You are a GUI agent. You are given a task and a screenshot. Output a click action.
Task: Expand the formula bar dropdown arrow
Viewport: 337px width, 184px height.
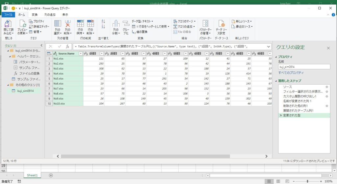tap(269, 47)
